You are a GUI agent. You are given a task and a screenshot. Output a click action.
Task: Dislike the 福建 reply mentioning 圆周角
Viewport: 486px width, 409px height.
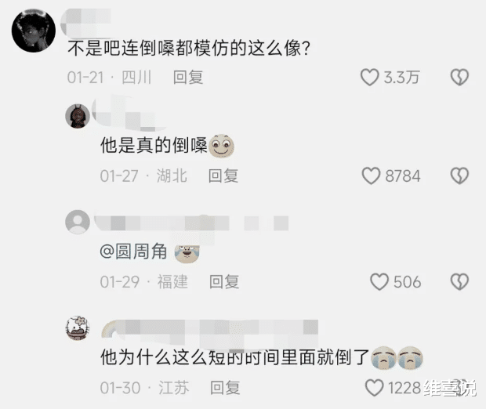point(459,281)
